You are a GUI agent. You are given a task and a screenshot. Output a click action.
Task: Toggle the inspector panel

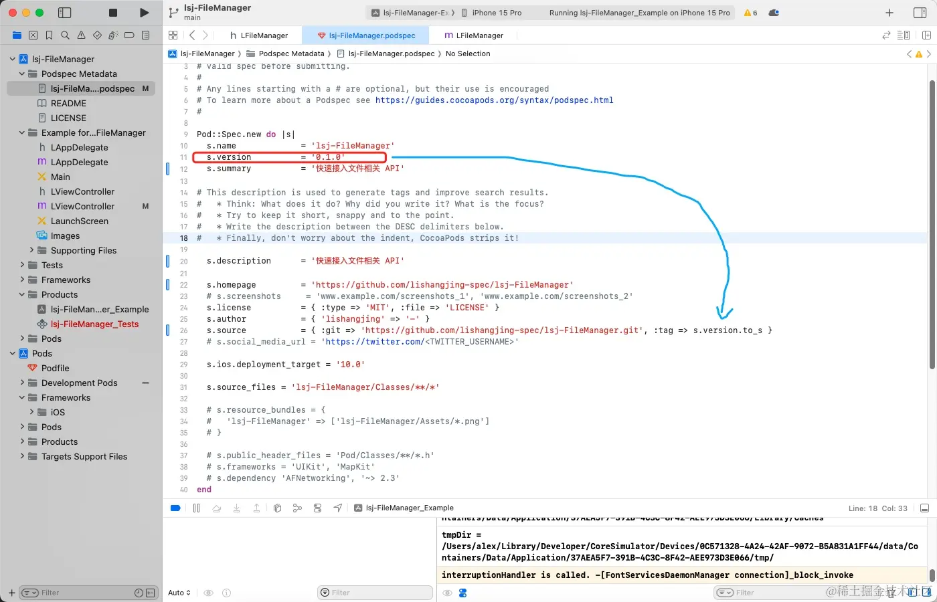tap(920, 13)
